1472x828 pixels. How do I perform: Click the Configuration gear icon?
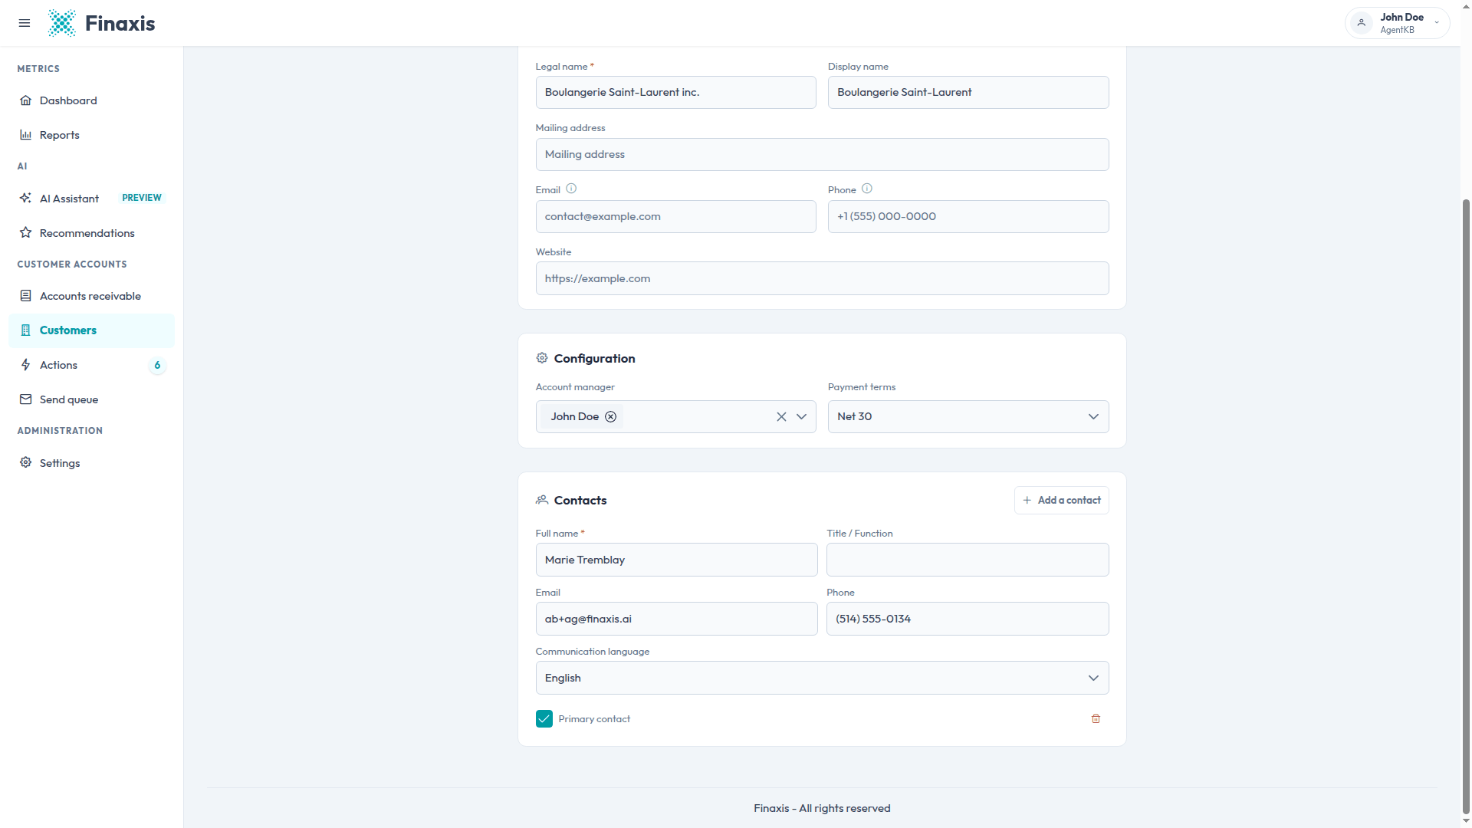point(542,358)
